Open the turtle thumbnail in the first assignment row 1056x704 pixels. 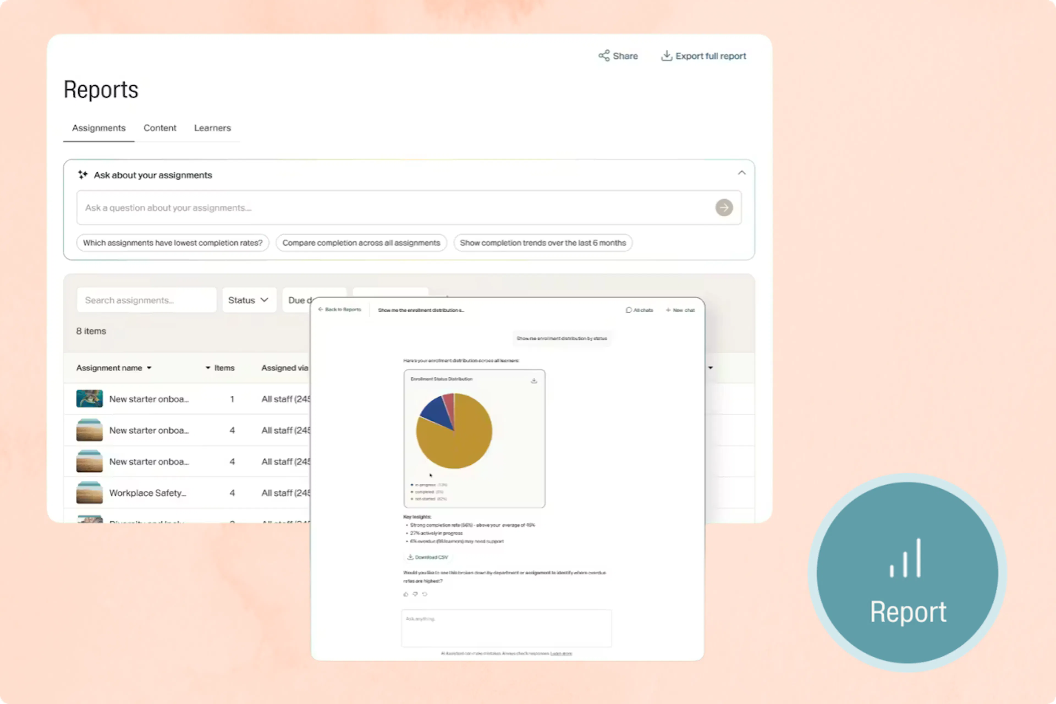[x=89, y=399]
